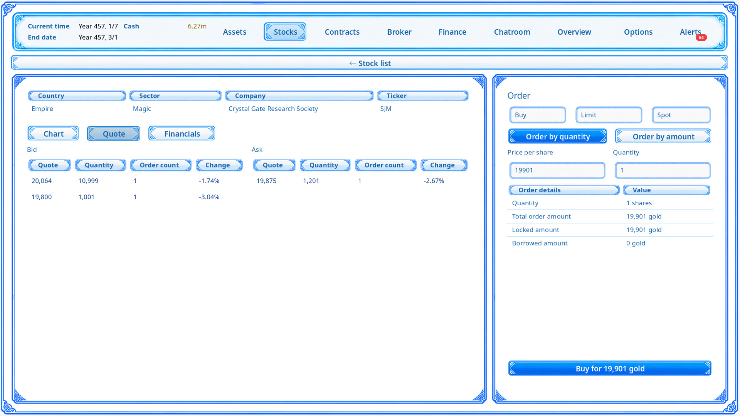Image resolution: width=740 pixels, height=416 pixels.
Task: Click the Crystal Gate Research Society name
Action: [x=273, y=109]
